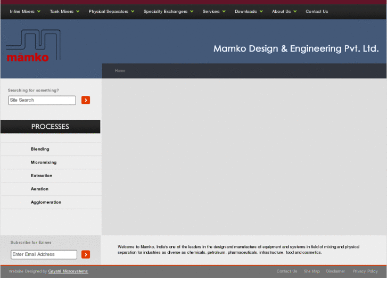Click the Home breadcrumb link

point(120,71)
